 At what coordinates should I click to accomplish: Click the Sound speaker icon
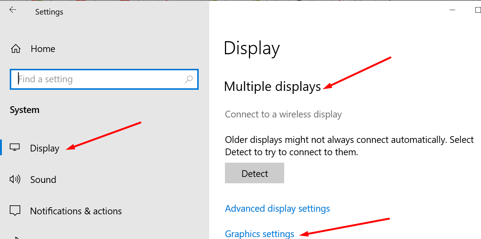point(15,180)
